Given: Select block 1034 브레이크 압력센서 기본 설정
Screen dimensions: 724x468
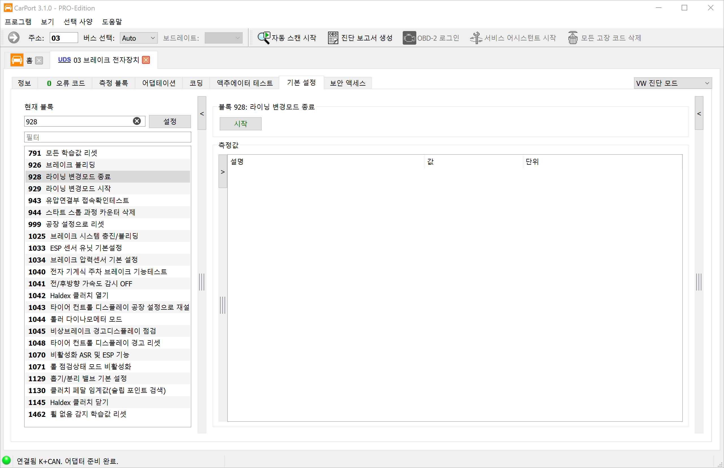Looking at the screenshot, I should point(108,259).
